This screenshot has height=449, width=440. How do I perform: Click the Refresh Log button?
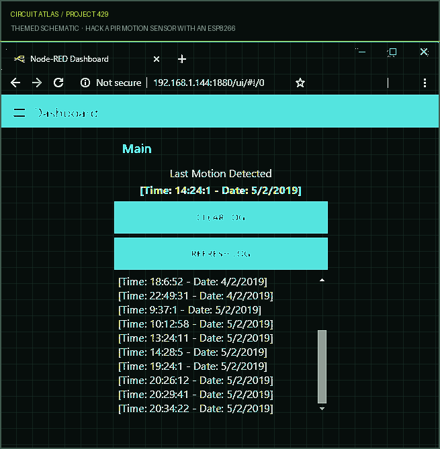[221, 254]
